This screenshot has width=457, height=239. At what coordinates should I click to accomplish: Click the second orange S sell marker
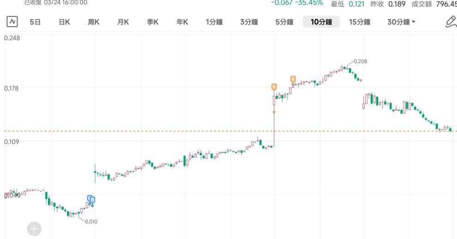coord(293,79)
